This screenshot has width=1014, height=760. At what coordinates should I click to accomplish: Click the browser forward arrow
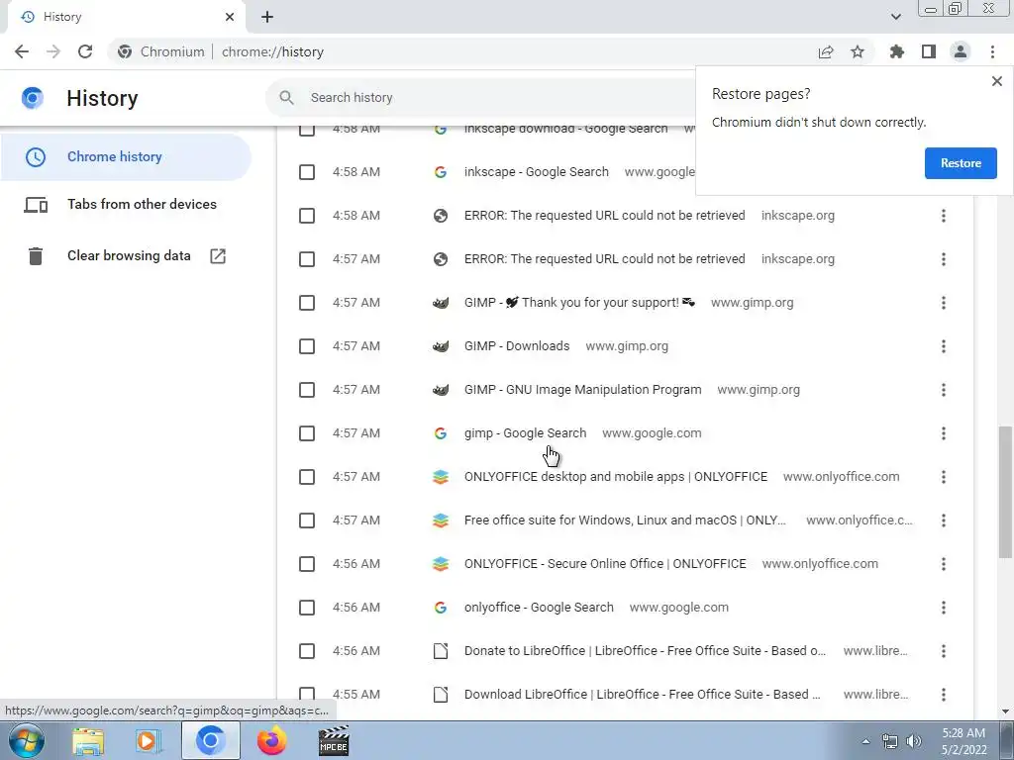click(53, 51)
